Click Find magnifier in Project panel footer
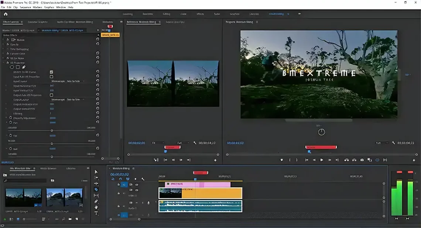This screenshot has height=228, width=421. click(x=64, y=219)
